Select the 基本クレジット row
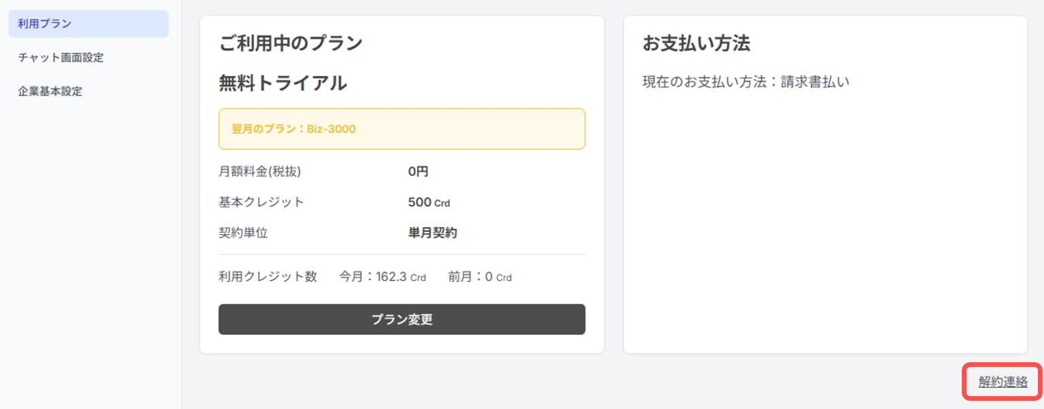 tap(259, 201)
